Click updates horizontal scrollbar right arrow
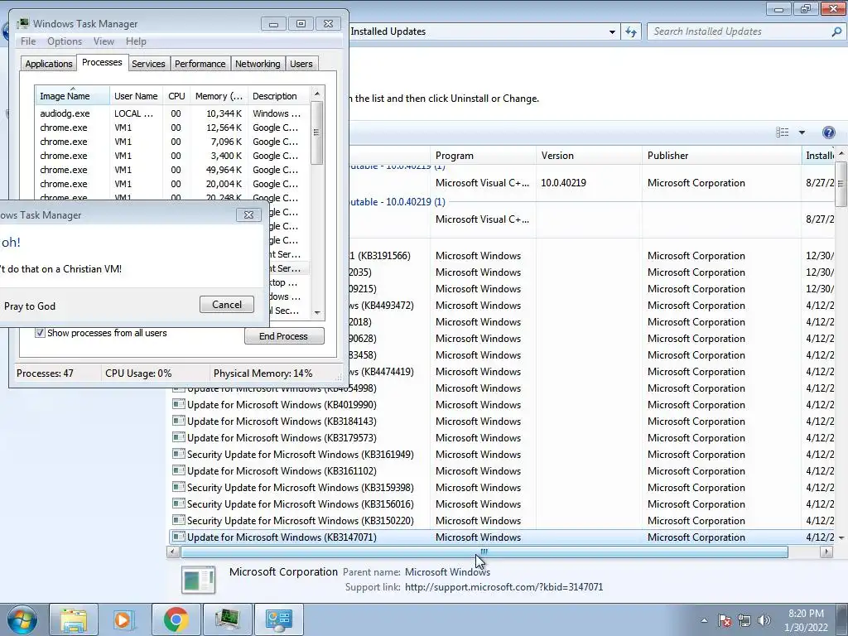Screen dimensions: 848x636 click(x=826, y=552)
